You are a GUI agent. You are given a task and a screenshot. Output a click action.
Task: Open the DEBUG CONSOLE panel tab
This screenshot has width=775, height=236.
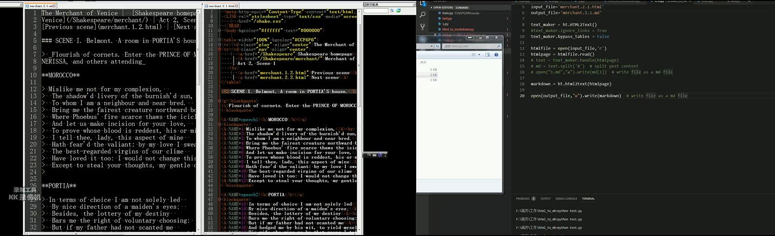566,199
